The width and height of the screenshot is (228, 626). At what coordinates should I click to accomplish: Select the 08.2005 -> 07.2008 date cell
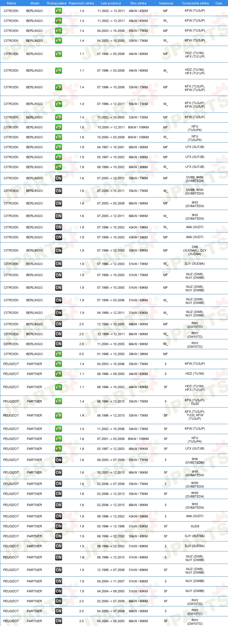pos(111,460)
